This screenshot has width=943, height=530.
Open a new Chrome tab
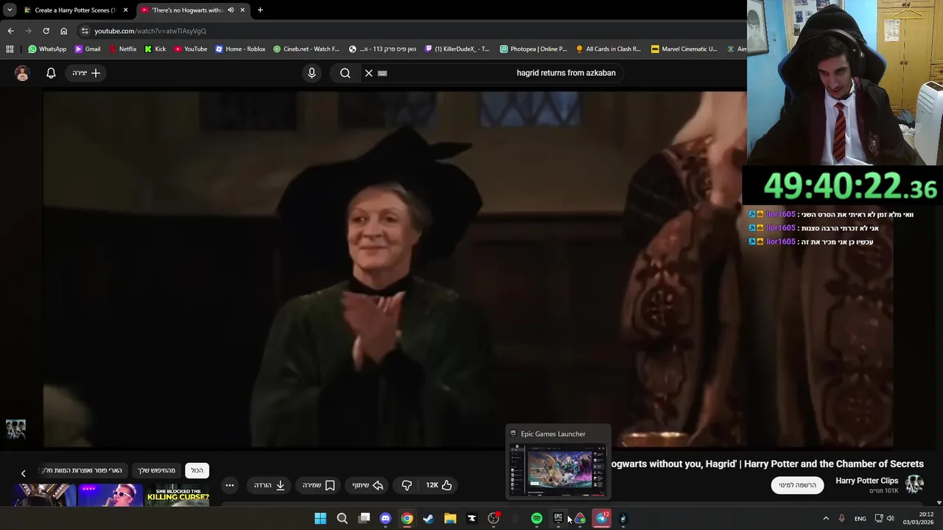(260, 10)
